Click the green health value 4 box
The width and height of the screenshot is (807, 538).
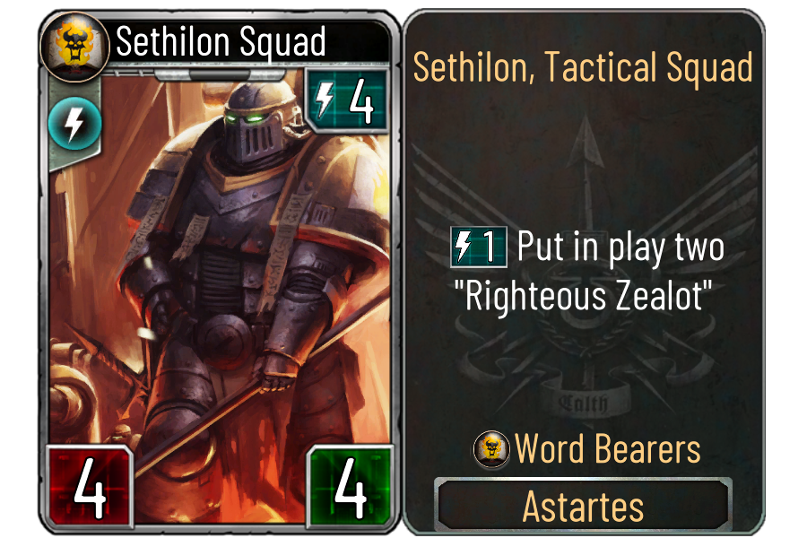pos(350,487)
